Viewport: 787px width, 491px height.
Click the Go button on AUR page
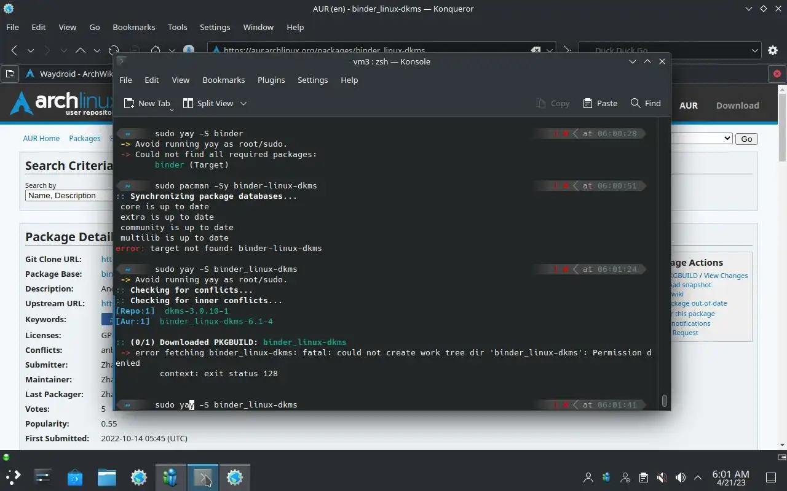tap(746, 139)
